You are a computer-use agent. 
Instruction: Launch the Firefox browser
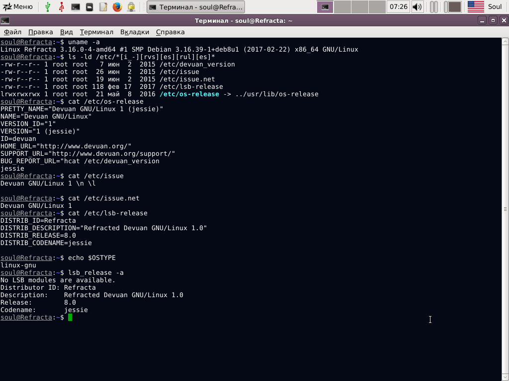[x=117, y=7]
